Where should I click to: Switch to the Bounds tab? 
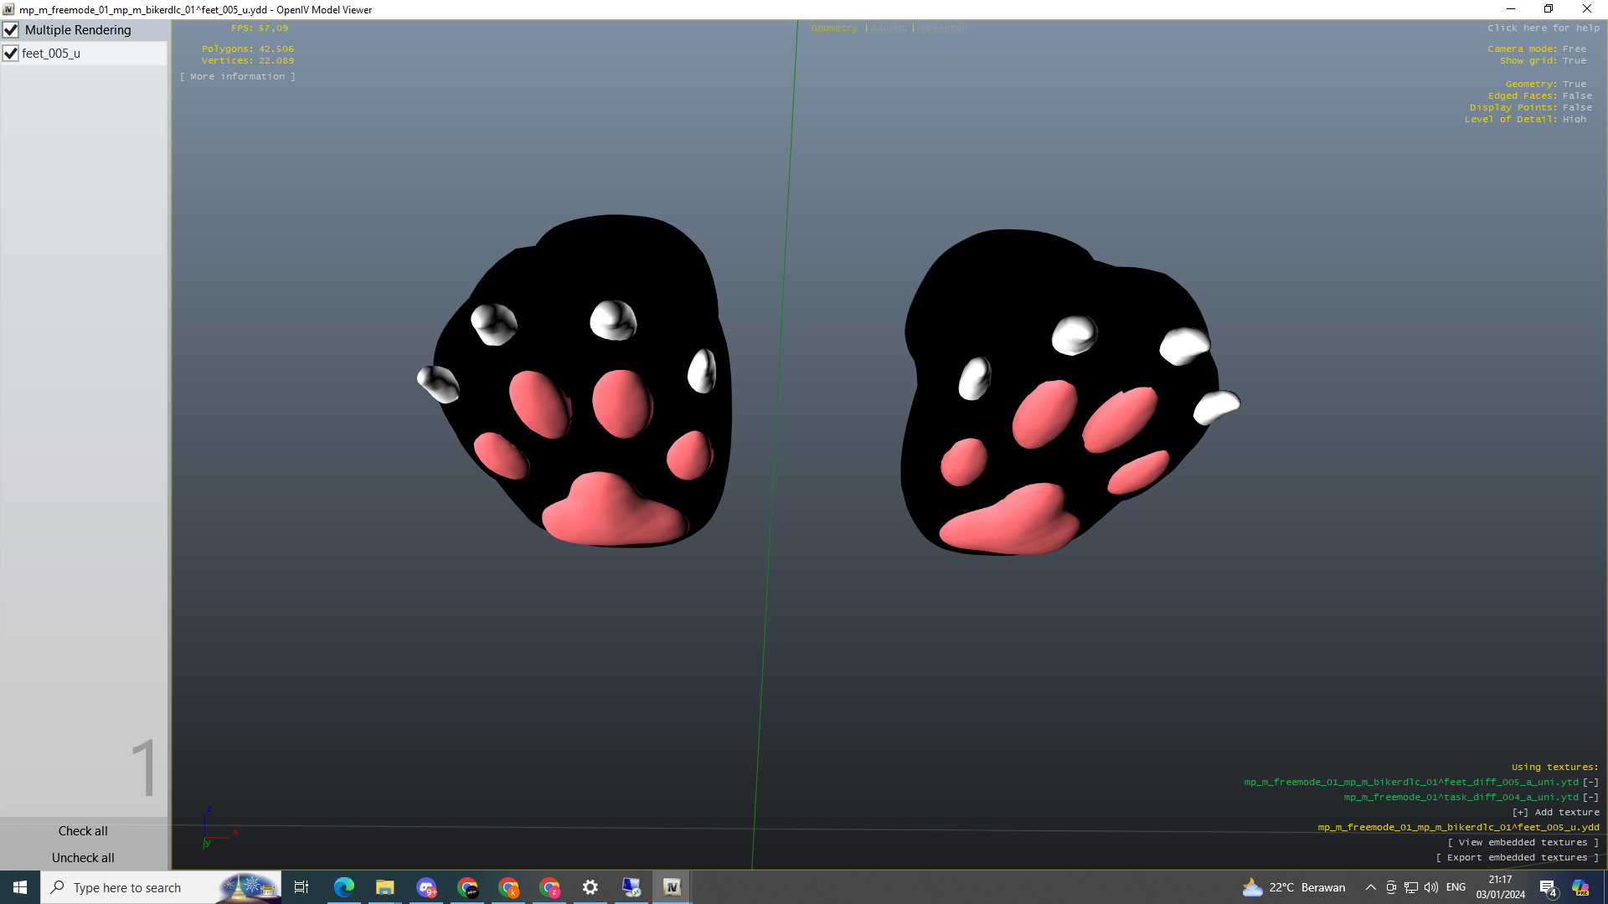(x=889, y=28)
